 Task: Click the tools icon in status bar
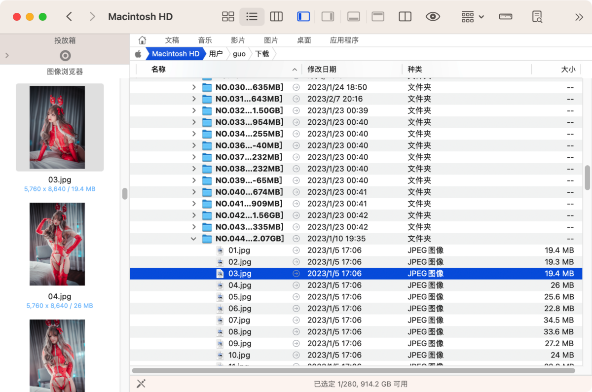141,384
